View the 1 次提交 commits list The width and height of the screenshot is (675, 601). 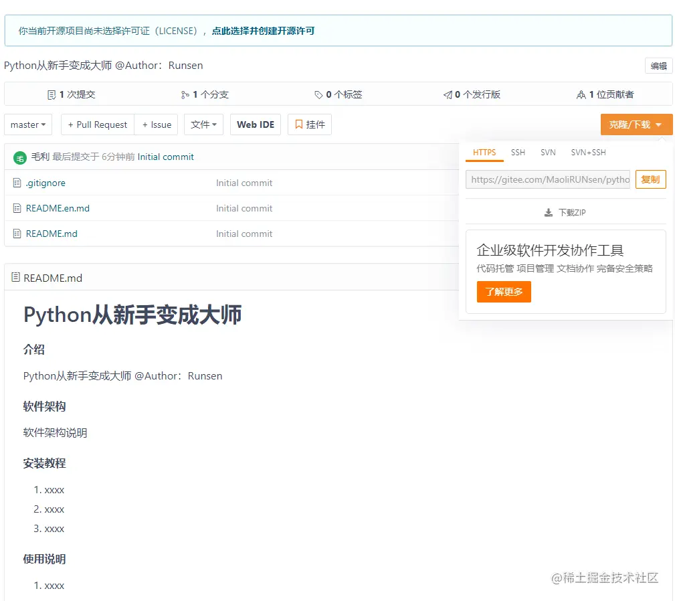pyautogui.click(x=71, y=95)
